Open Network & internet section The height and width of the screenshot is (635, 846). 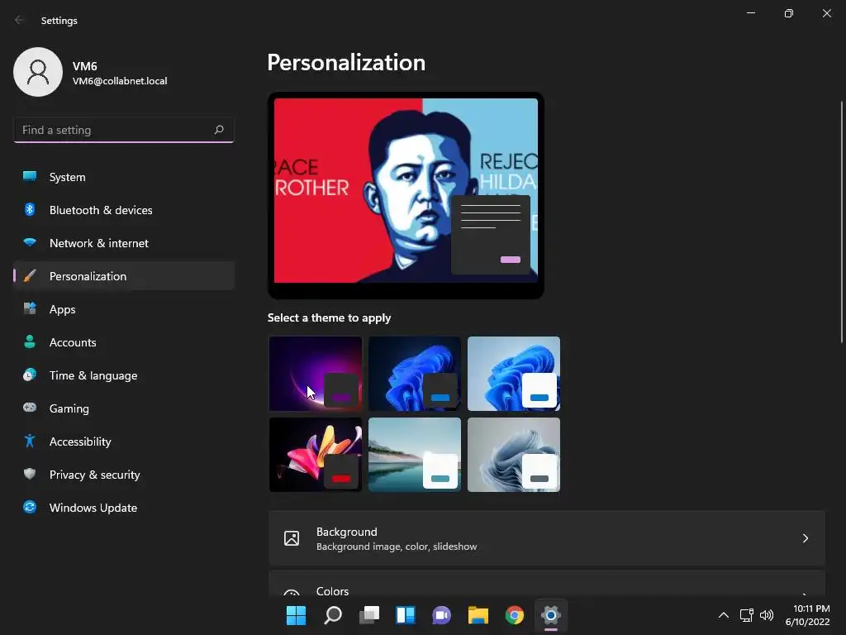pos(124,242)
